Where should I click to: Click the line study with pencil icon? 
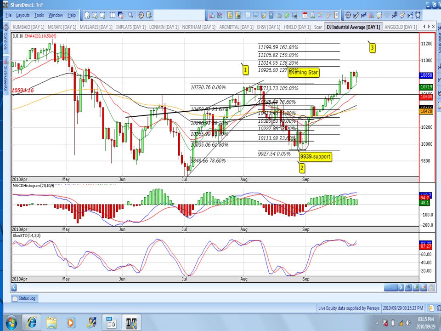click(x=356, y=15)
